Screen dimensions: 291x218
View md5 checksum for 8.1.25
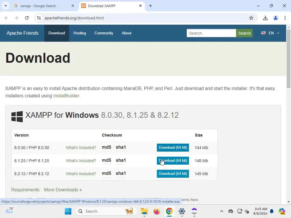click(107, 160)
